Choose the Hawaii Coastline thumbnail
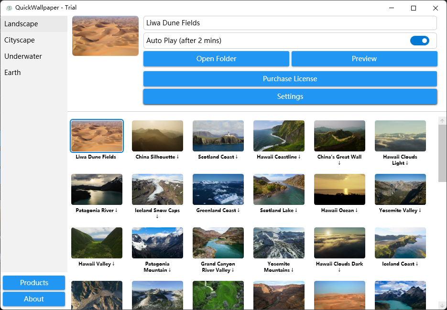The height and width of the screenshot is (310, 447). pos(279,136)
